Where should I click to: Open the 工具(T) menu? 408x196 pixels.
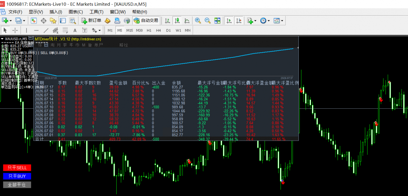point(97,12)
